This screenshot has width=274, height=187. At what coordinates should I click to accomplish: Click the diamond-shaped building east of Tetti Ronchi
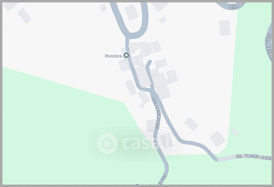pyautogui.click(x=191, y=124)
